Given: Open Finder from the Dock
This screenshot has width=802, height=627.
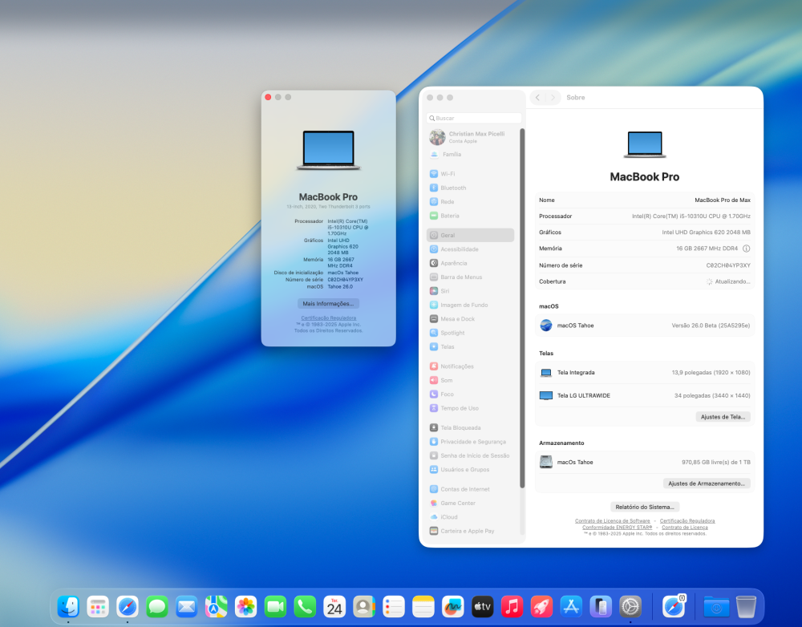Looking at the screenshot, I should (x=68, y=607).
